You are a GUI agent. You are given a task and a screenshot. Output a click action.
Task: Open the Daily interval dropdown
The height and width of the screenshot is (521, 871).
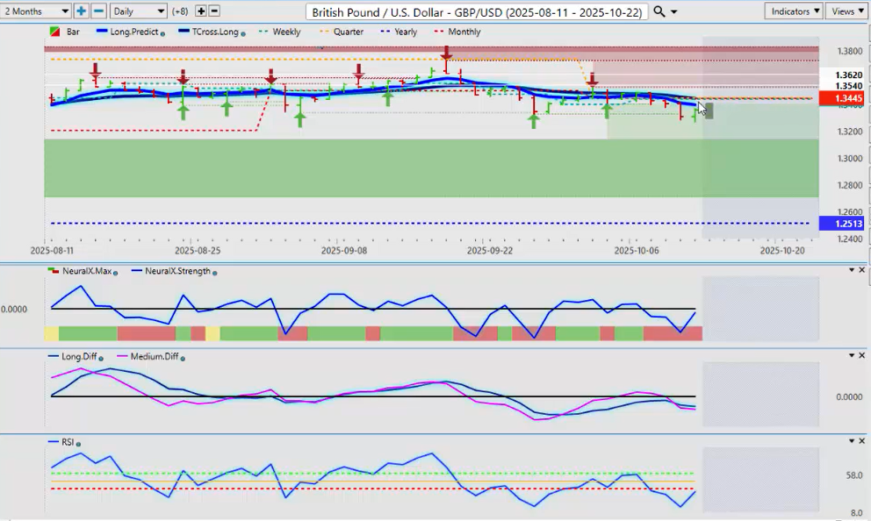click(x=139, y=11)
